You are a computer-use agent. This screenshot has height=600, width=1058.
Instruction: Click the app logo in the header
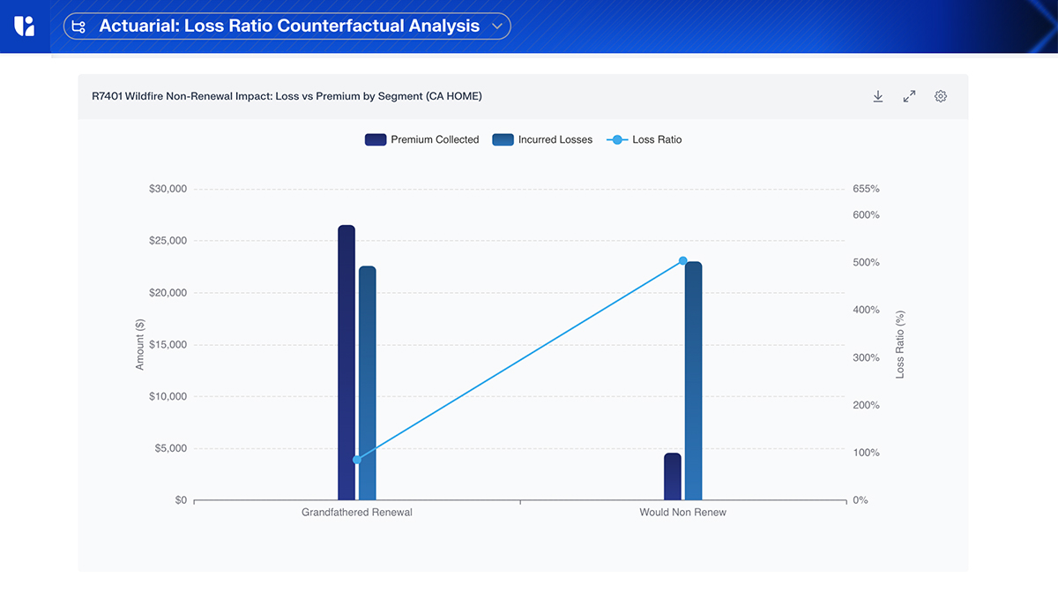25,26
